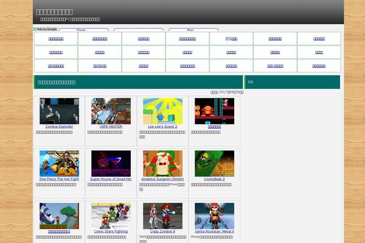Open the FPS category in the navigation grid
The width and height of the screenshot is (365, 243).
(231, 39)
